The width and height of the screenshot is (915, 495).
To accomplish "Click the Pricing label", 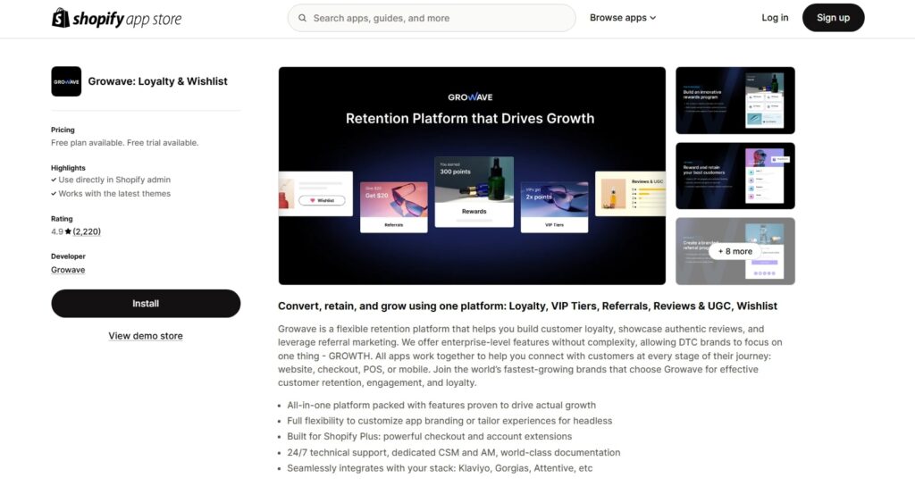I will 63,130.
